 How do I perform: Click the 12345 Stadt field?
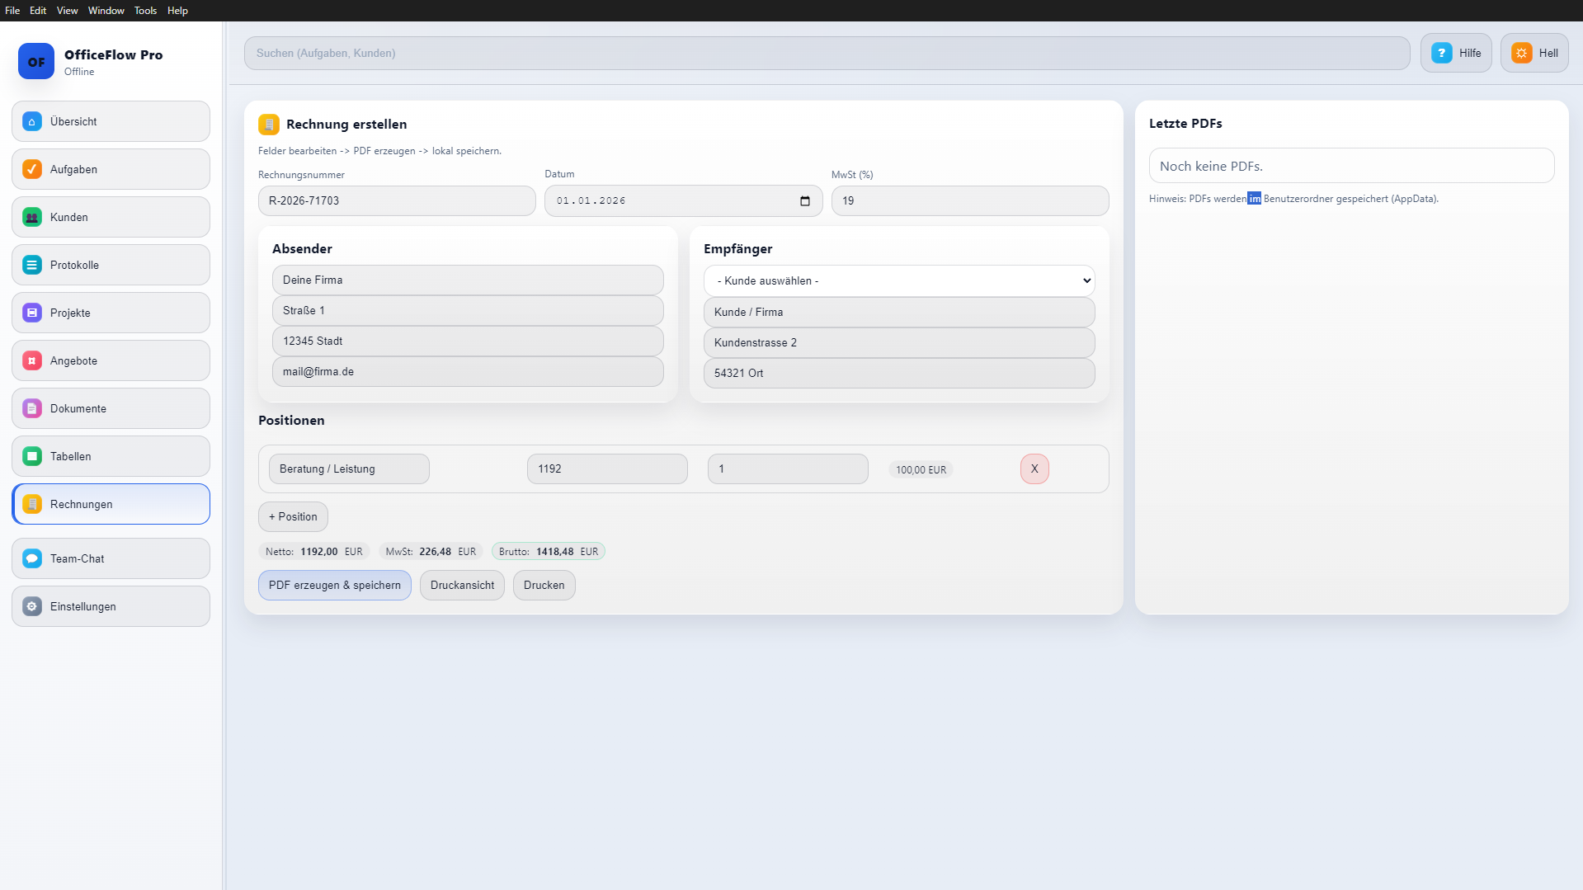click(468, 341)
